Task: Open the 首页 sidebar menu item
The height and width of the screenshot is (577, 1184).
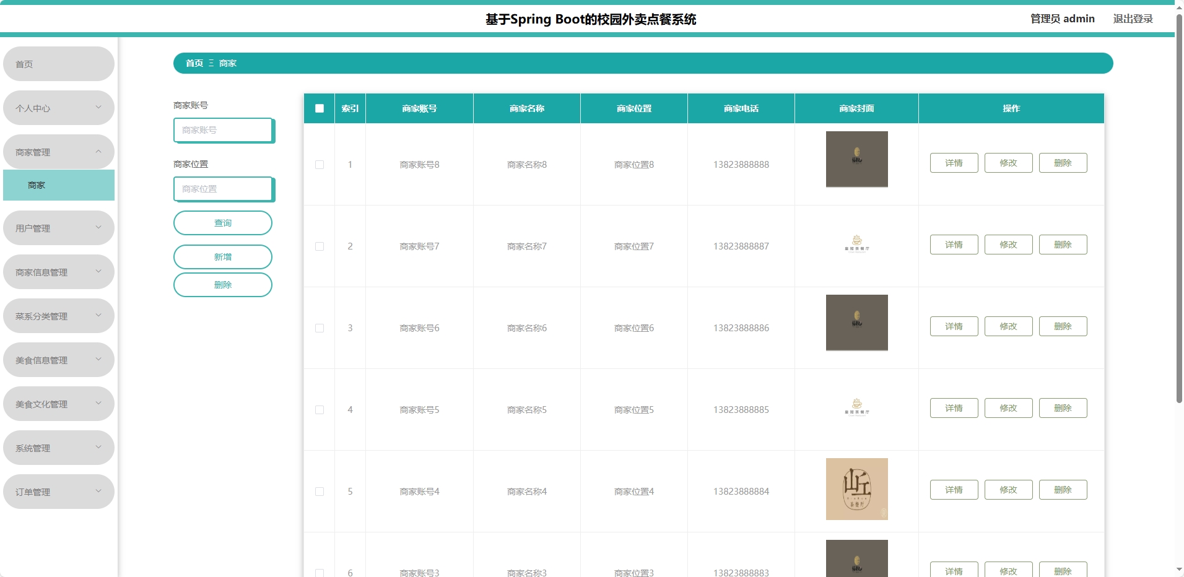Action: tap(59, 64)
